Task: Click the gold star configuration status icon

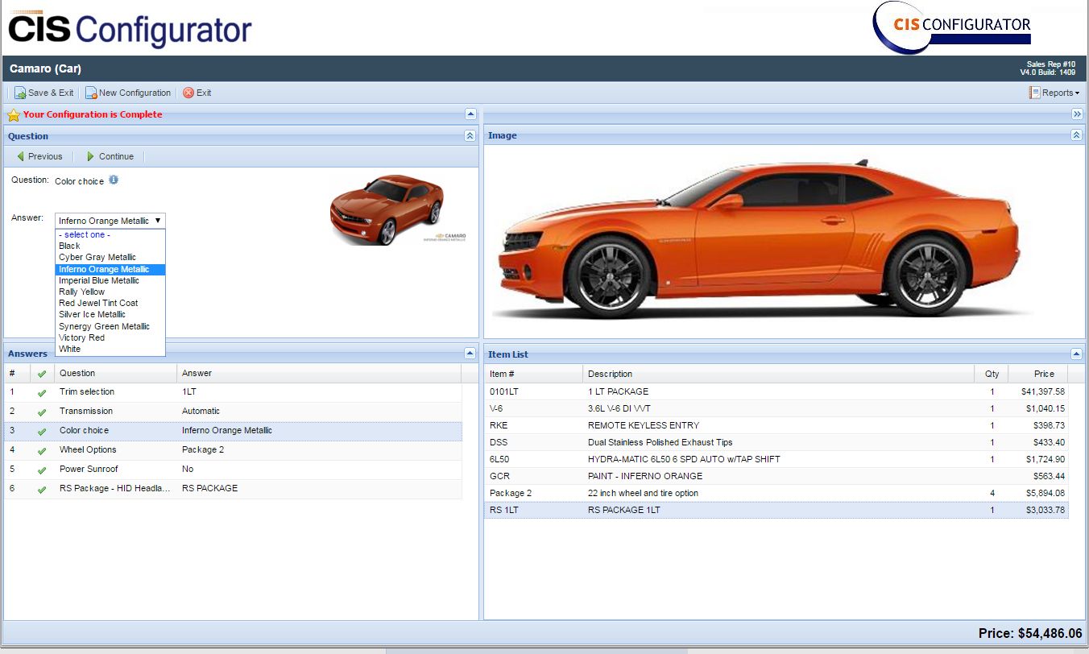Action: coord(14,114)
